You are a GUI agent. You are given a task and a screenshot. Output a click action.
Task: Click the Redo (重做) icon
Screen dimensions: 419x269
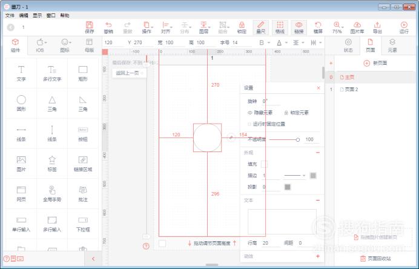click(x=128, y=27)
